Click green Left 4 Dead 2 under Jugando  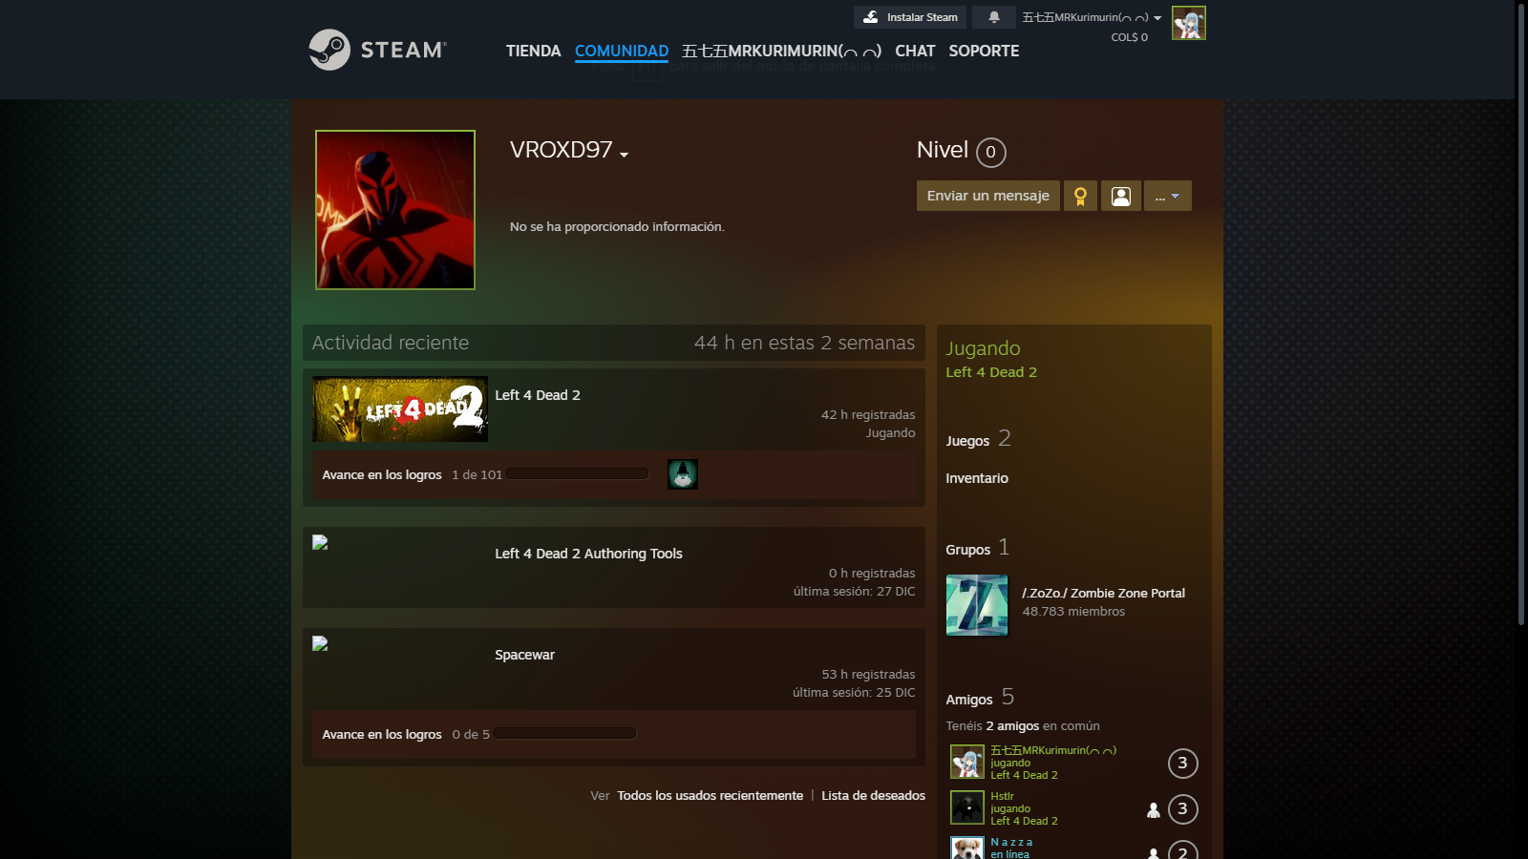[991, 372]
